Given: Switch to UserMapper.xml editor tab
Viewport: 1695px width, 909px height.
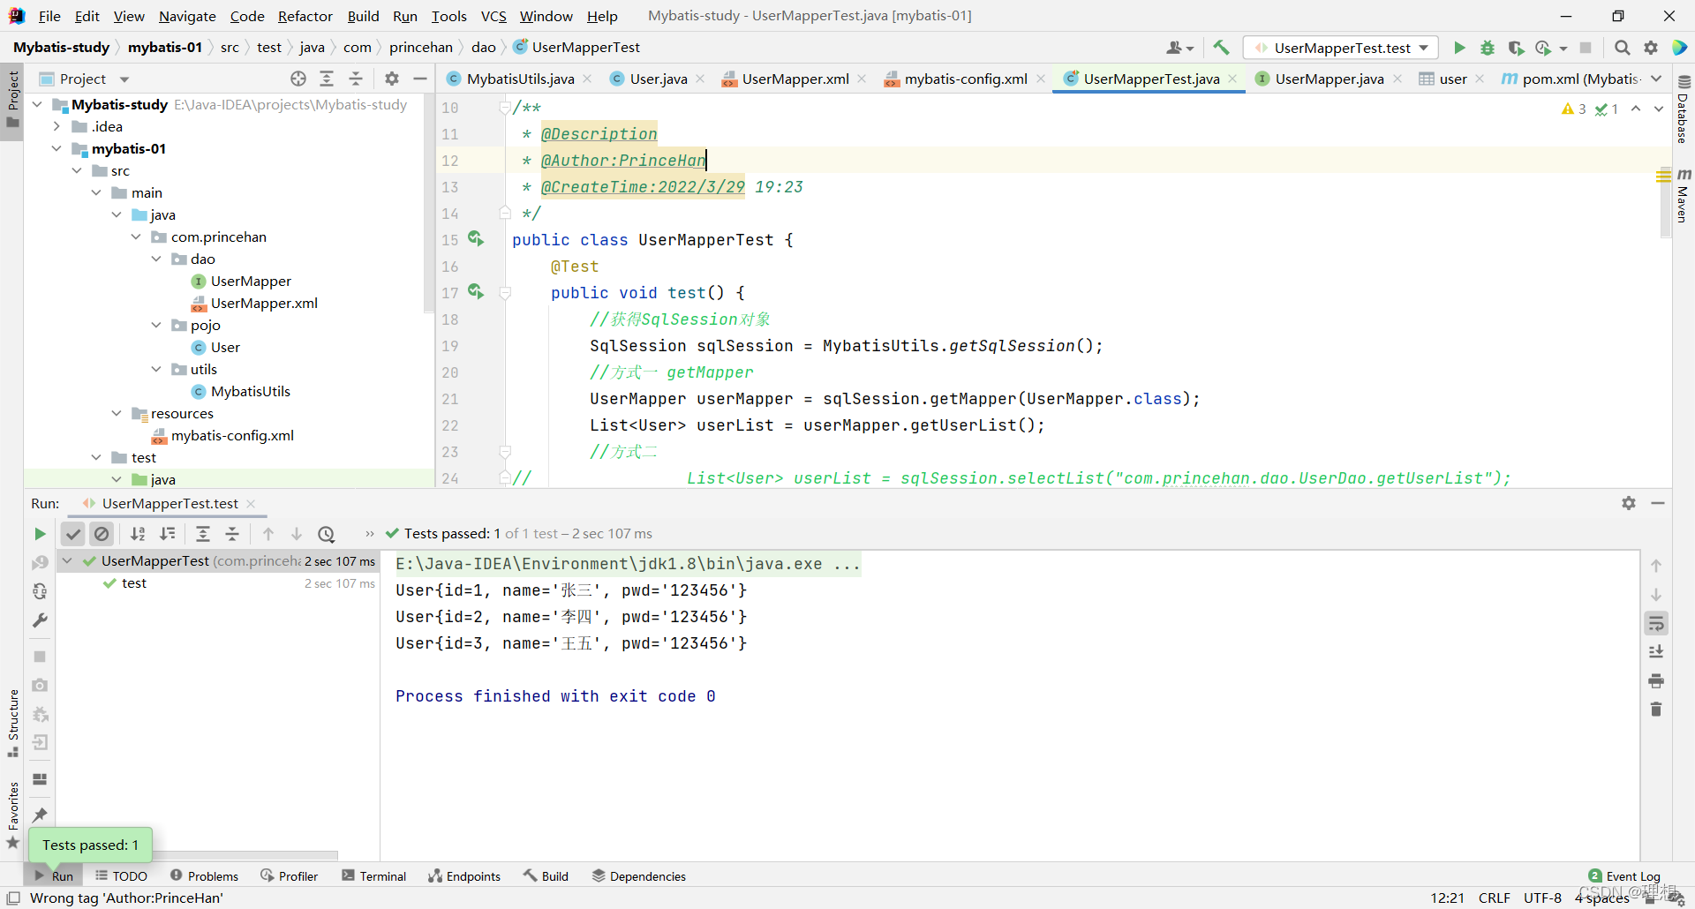Looking at the screenshot, I should tap(795, 79).
